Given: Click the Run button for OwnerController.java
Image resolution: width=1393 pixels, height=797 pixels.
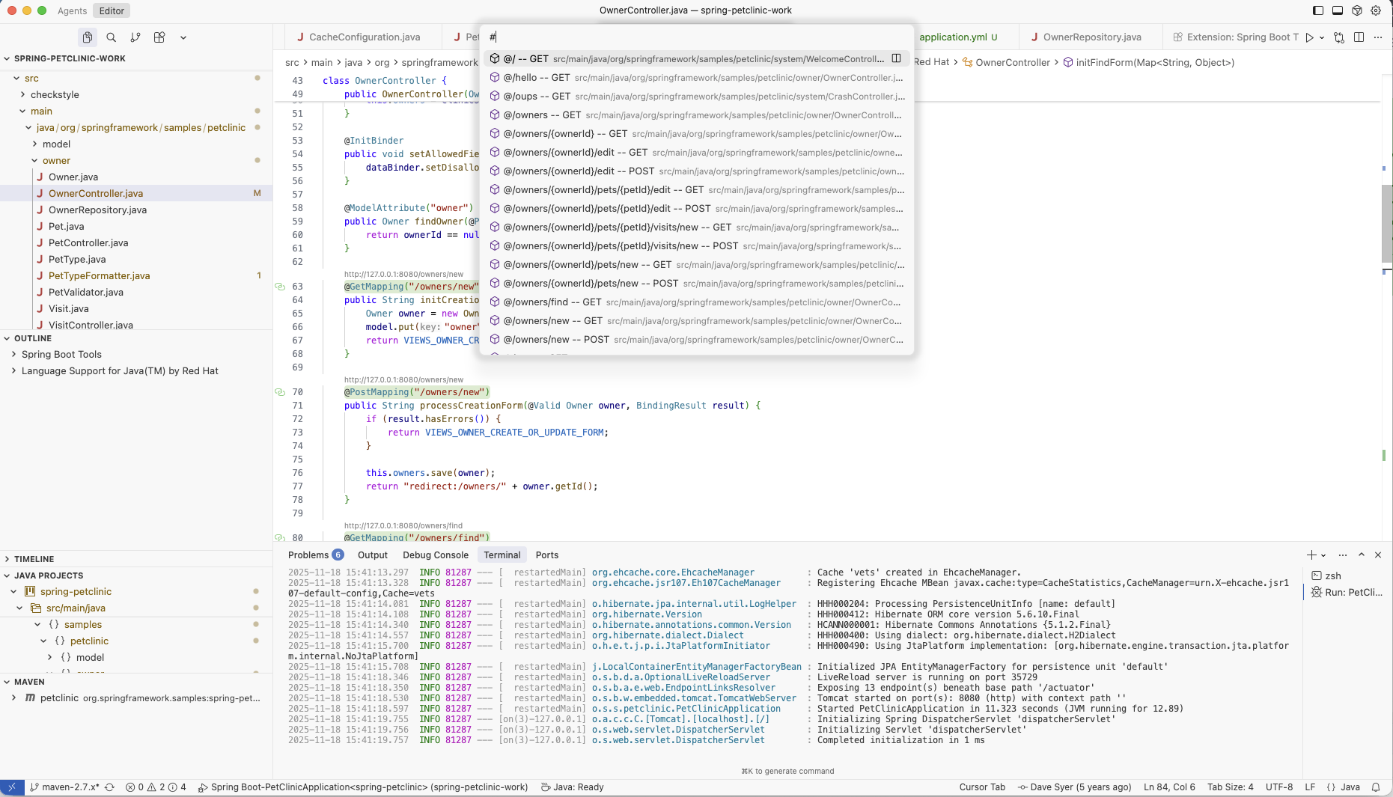Looking at the screenshot, I should pyautogui.click(x=1309, y=37).
